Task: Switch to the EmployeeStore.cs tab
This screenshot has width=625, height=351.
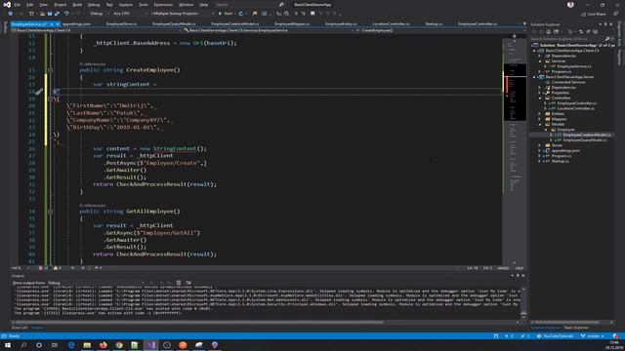Action: click(x=121, y=23)
